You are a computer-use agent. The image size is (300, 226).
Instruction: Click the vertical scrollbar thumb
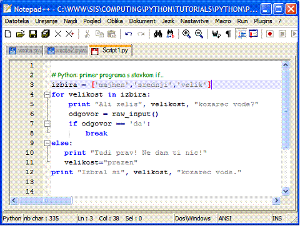pos(286,109)
